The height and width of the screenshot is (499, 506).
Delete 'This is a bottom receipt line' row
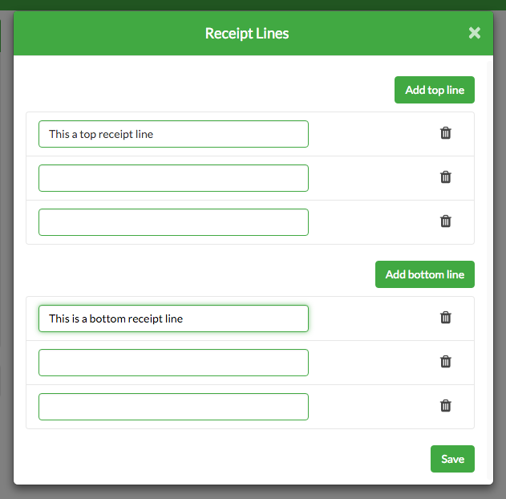(x=445, y=318)
